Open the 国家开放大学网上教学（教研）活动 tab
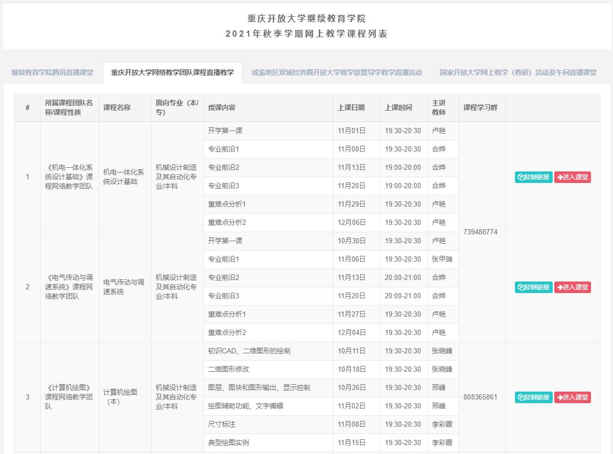Screen dimensions: 613x454 pos(518,73)
